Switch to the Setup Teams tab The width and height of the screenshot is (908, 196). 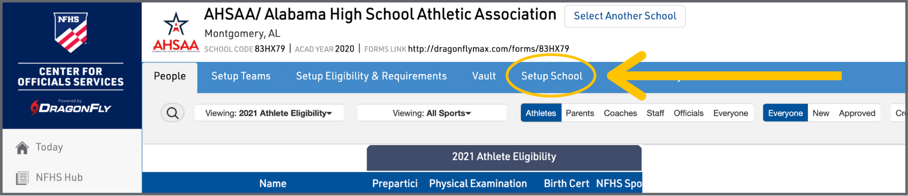coord(241,76)
